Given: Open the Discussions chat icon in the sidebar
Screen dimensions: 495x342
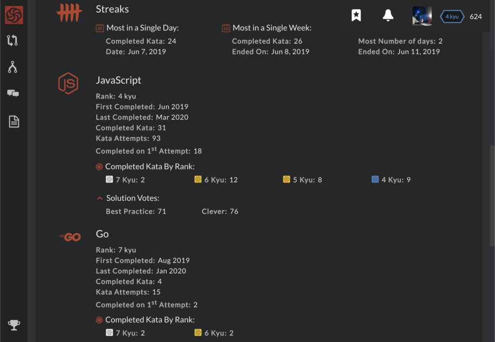Looking at the screenshot, I should click(13, 94).
